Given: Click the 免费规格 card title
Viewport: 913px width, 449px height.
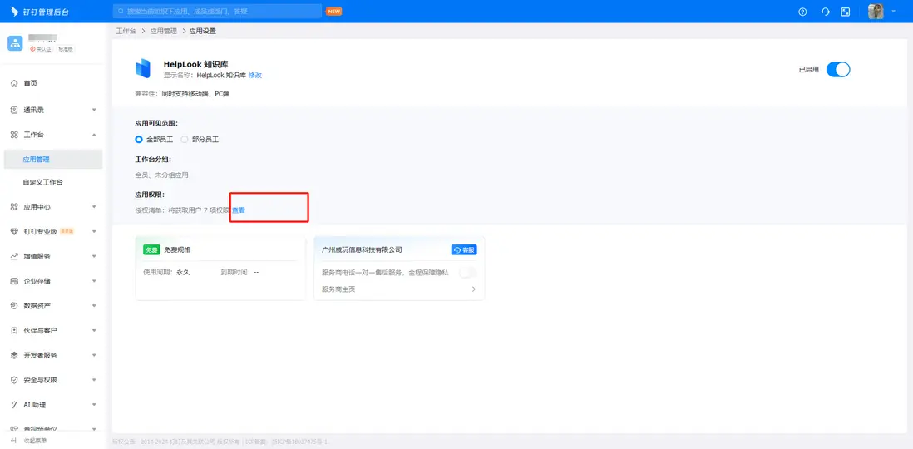Looking at the screenshot, I should 178,249.
